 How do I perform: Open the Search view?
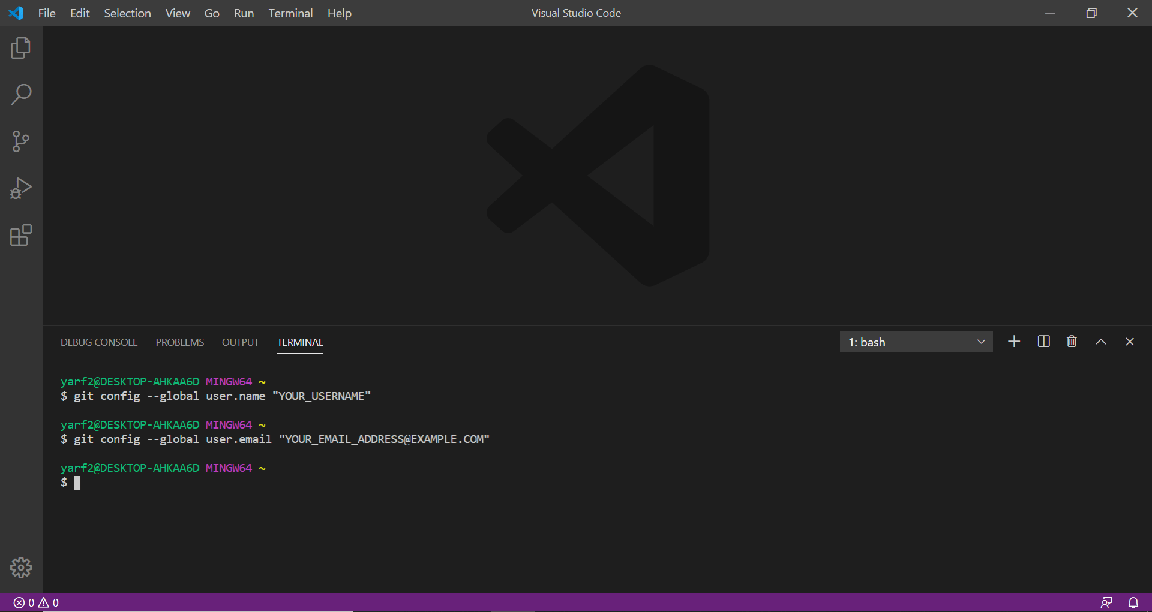pyautogui.click(x=21, y=94)
